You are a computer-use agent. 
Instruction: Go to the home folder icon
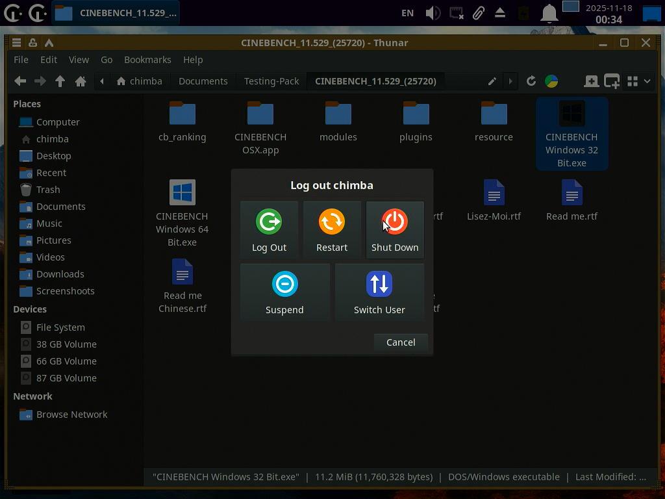tap(81, 81)
